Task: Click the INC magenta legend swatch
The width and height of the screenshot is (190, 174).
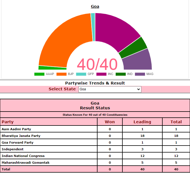Action: [x=101, y=74]
